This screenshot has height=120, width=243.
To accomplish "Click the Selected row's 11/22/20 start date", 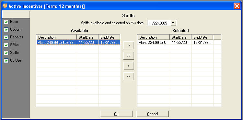I will [x=181, y=43].
